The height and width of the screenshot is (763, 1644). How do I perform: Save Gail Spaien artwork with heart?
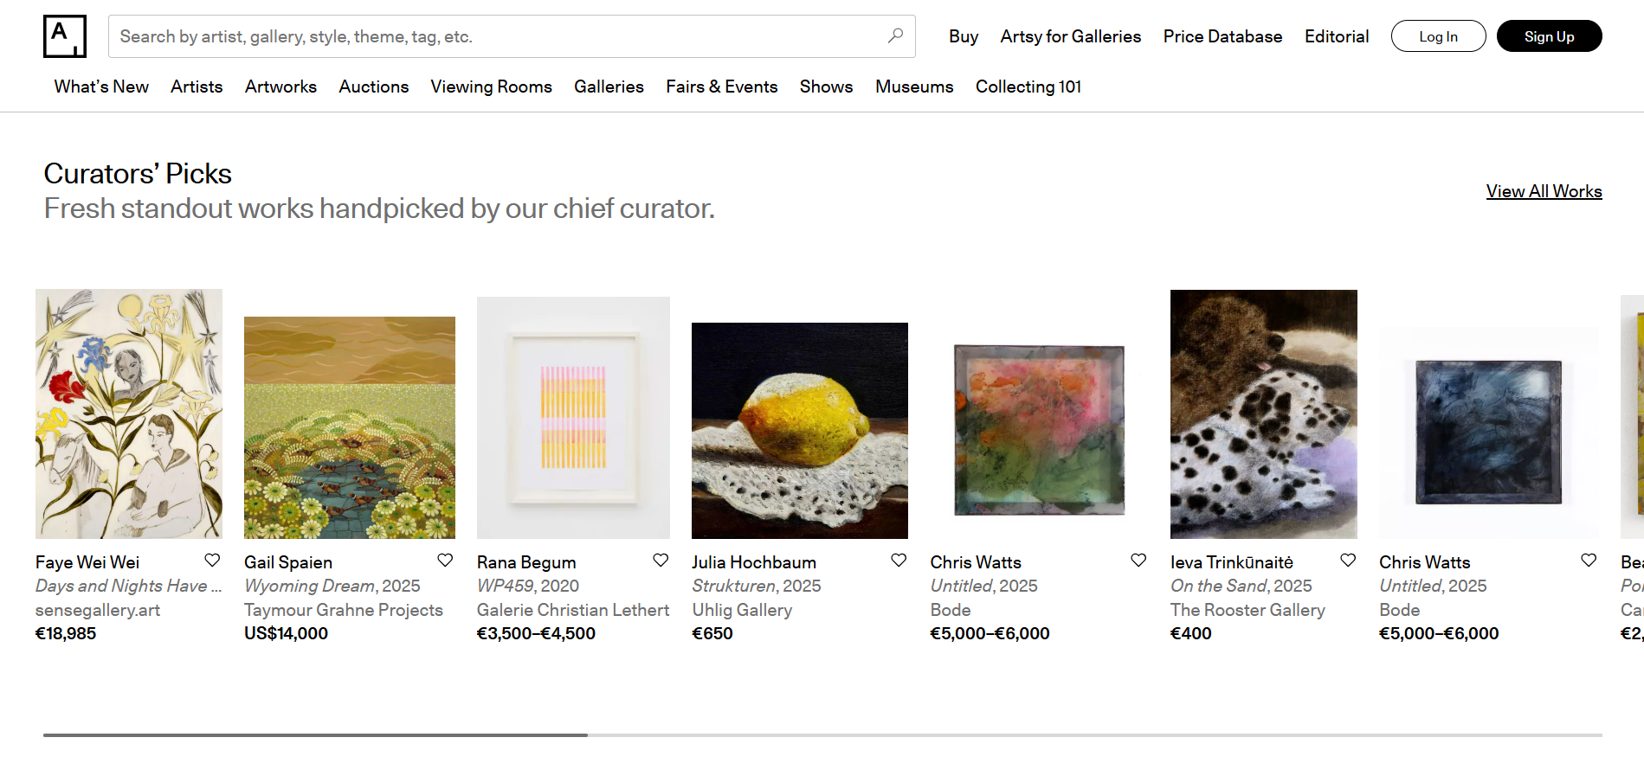point(445,561)
